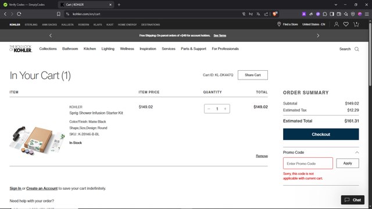Go back using the browser back arrow
Image resolution: width=372 pixels, height=209 pixels.
click(x=5, y=14)
